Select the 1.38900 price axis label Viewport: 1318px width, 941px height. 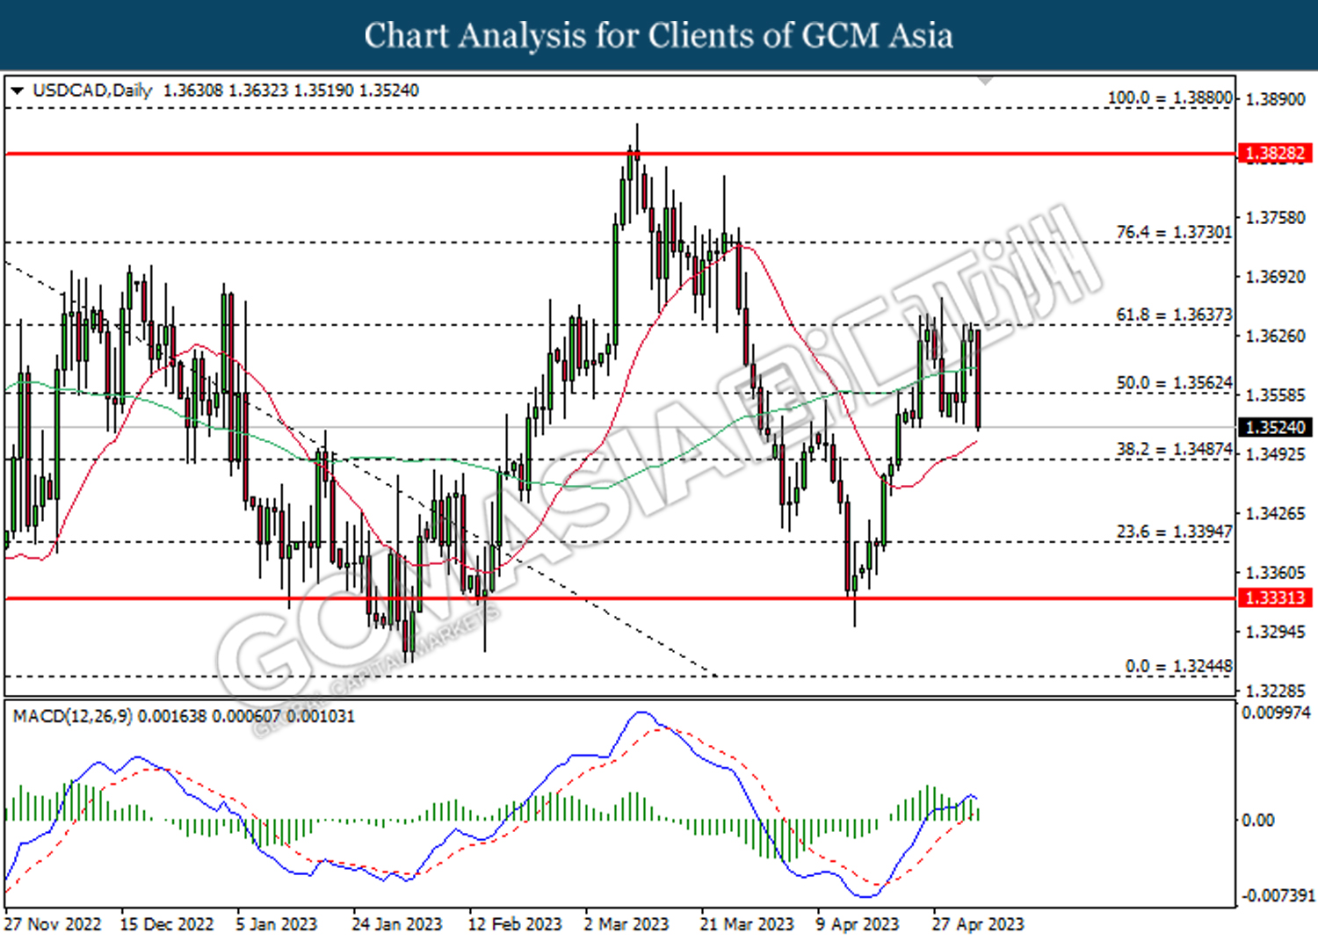(1276, 98)
